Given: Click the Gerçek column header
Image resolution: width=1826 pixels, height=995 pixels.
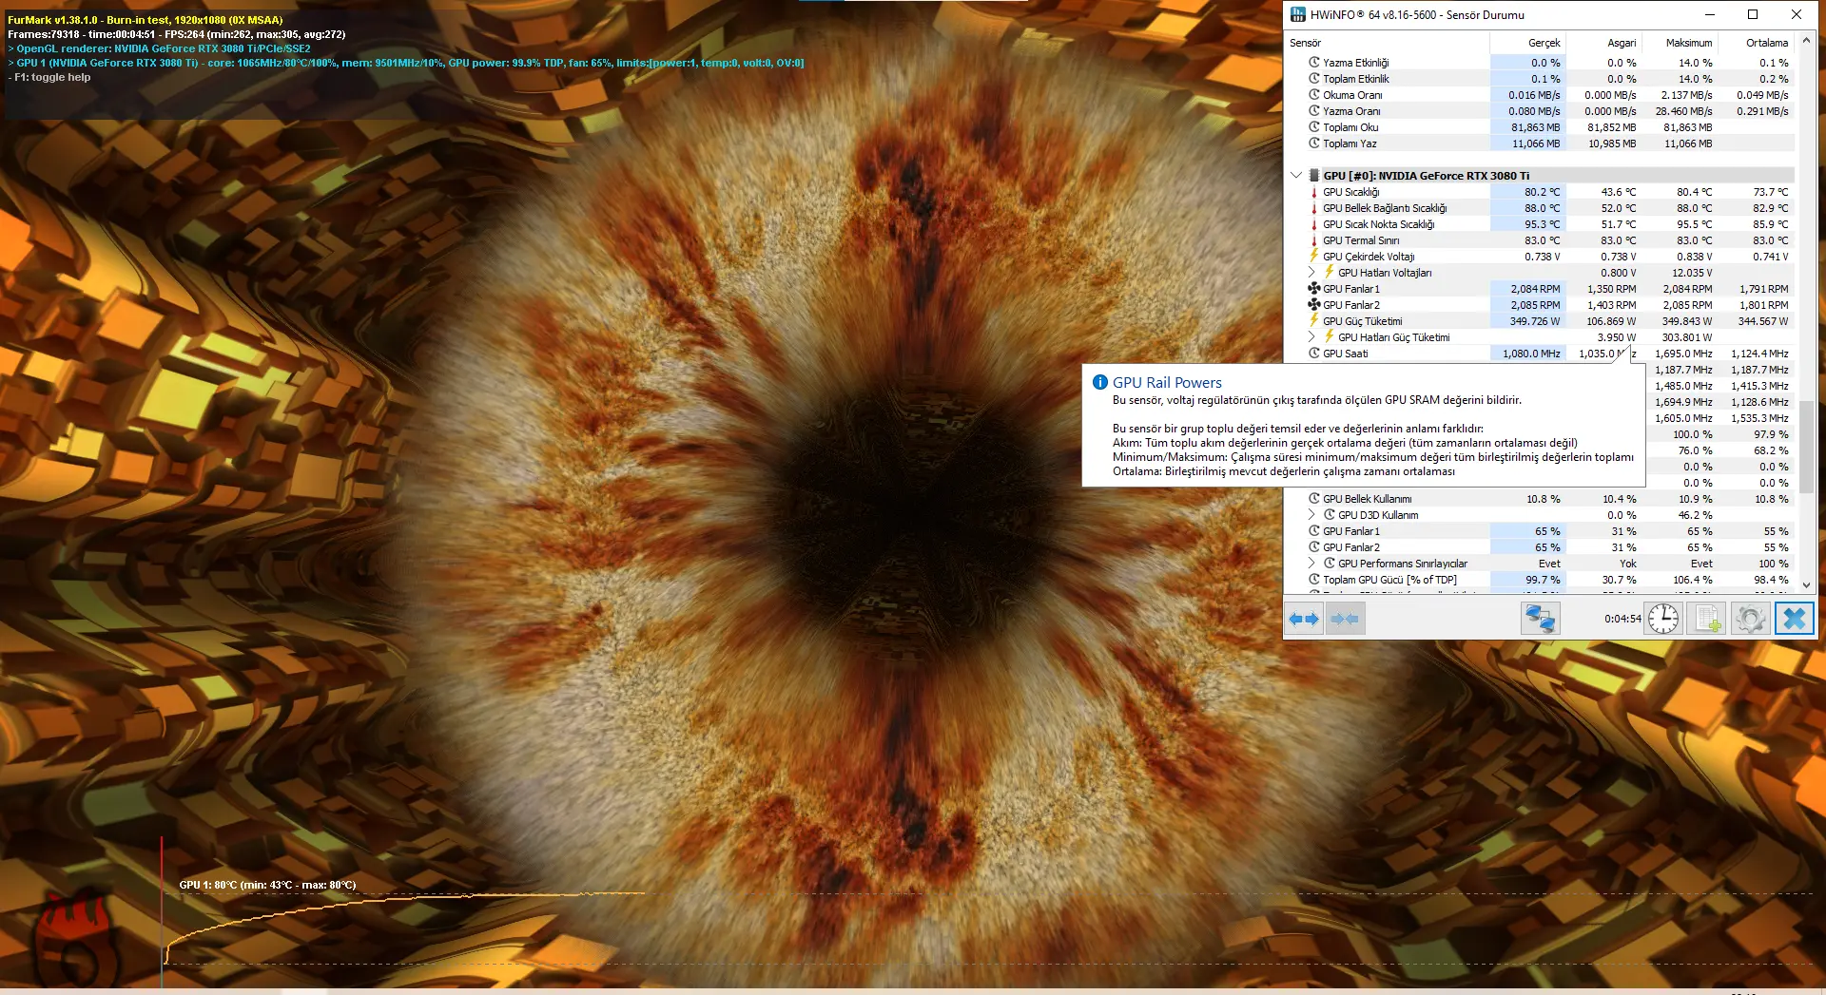Looking at the screenshot, I should [x=1527, y=43].
